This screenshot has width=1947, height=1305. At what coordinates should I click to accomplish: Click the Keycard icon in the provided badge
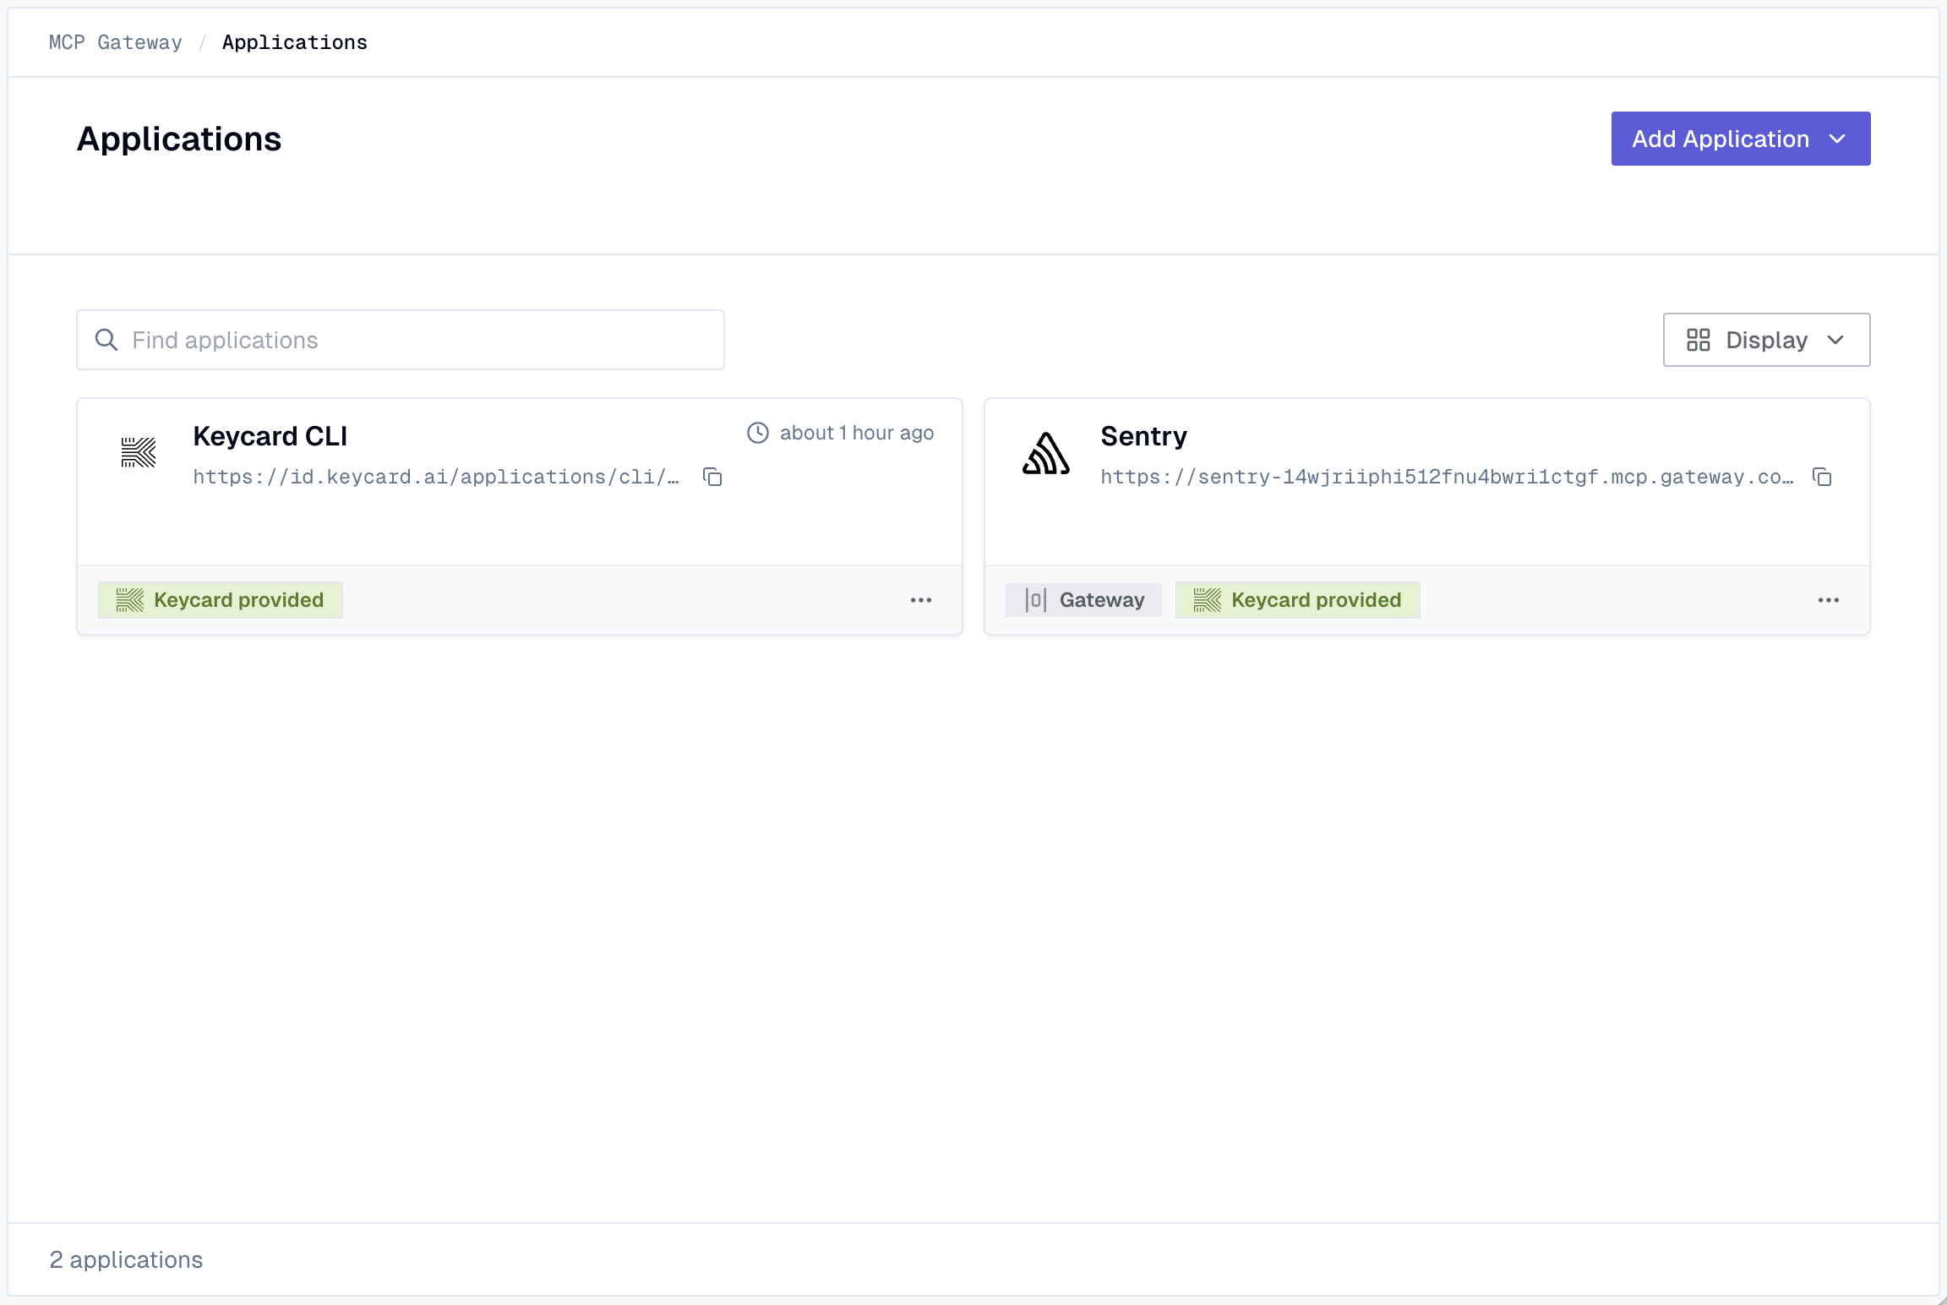point(129,599)
